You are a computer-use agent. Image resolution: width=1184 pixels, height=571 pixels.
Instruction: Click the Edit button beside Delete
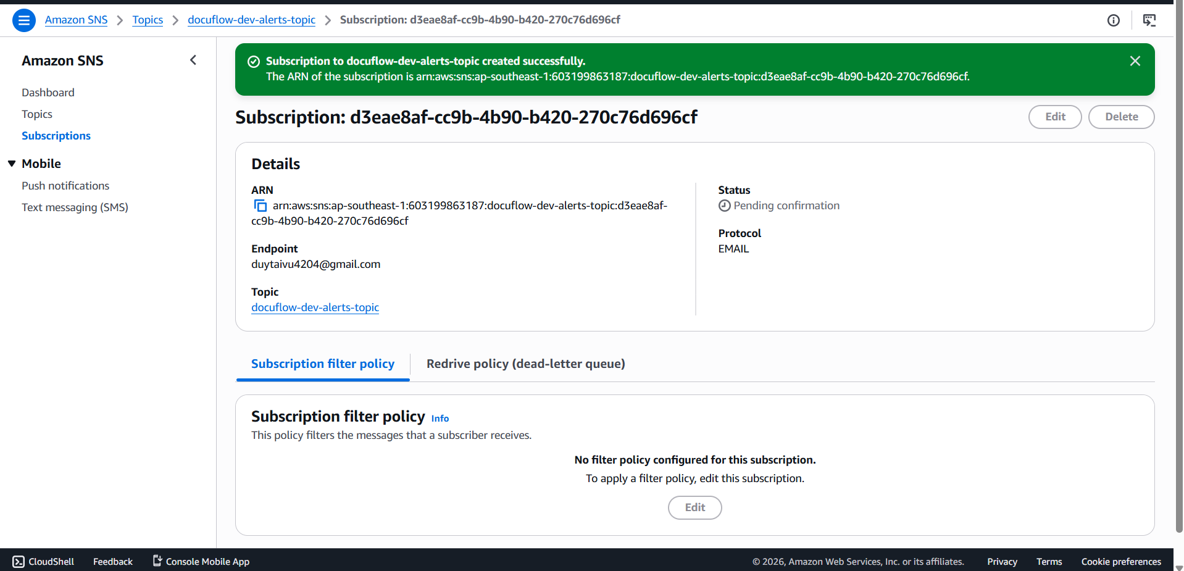(x=1055, y=117)
